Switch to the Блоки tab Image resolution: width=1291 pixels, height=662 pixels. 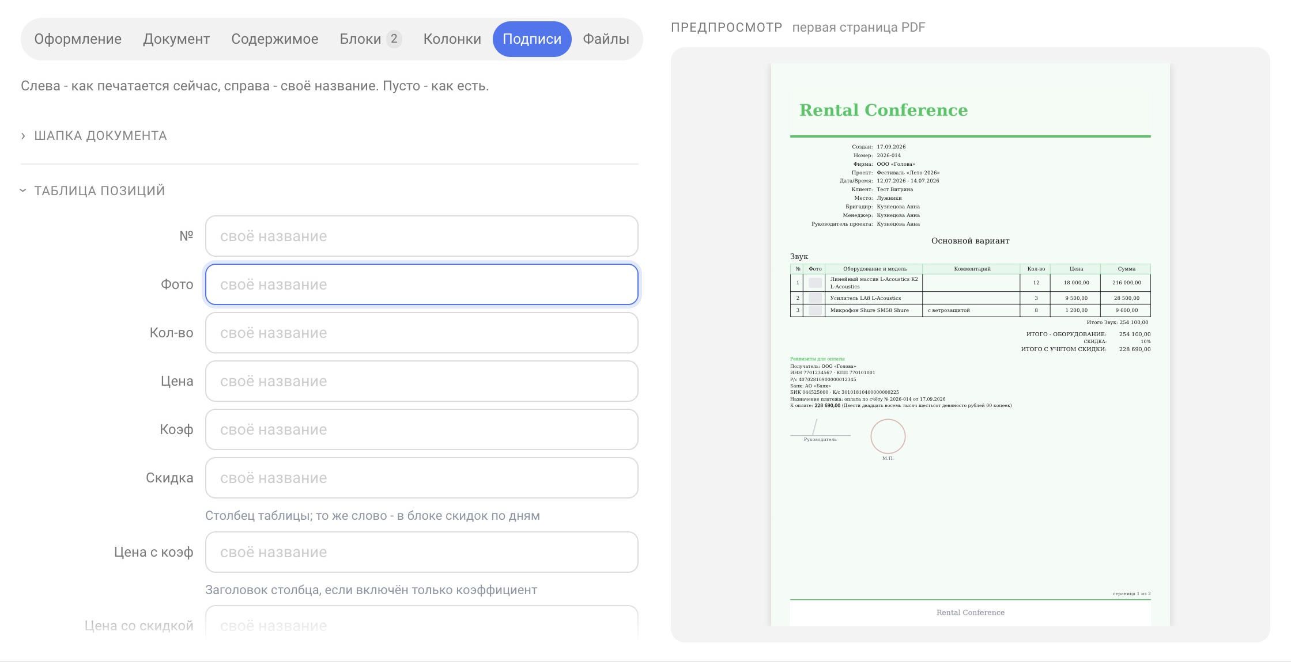click(x=370, y=39)
